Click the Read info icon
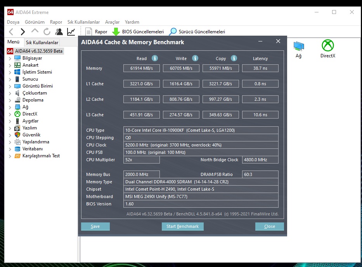 [155, 58]
